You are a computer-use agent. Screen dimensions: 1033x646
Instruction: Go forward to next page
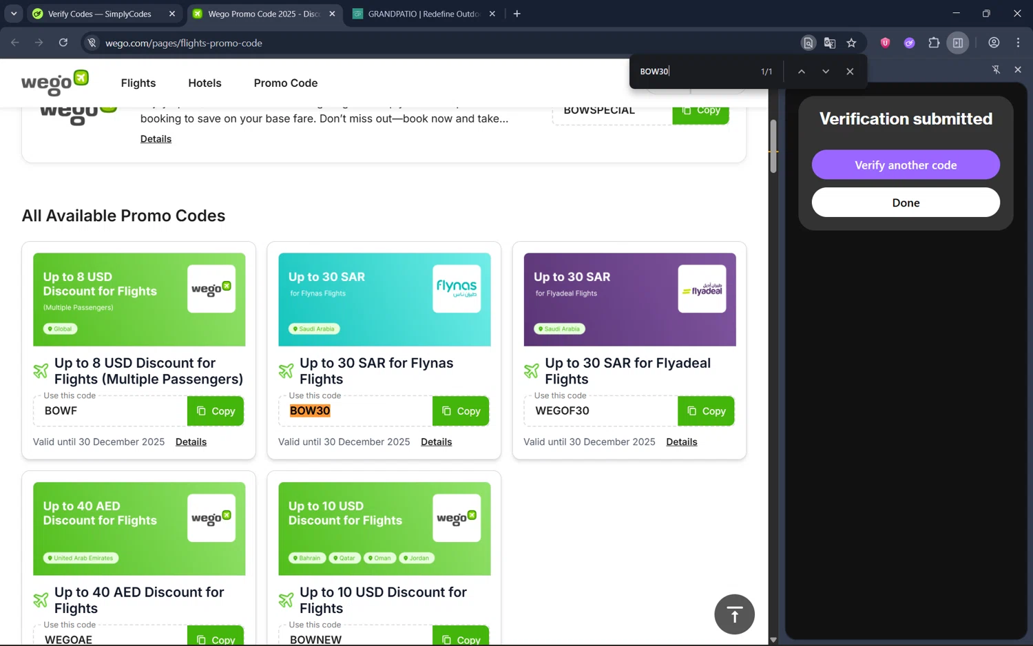(39, 43)
